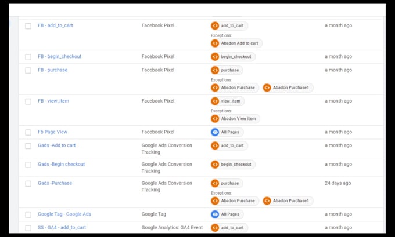Click Facebook Pixel type in Fb Page View row
Screen dimensions: 395x237
pos(158,132)
